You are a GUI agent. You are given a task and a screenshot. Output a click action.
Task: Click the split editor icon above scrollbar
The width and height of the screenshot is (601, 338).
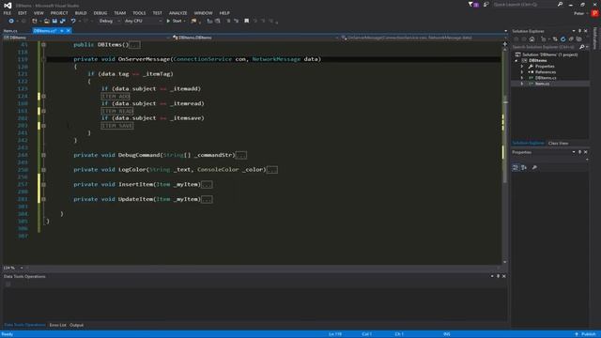tap(505, 44)
